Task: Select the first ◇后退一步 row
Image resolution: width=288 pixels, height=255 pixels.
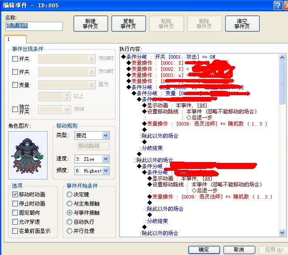Action: point(199,118)
